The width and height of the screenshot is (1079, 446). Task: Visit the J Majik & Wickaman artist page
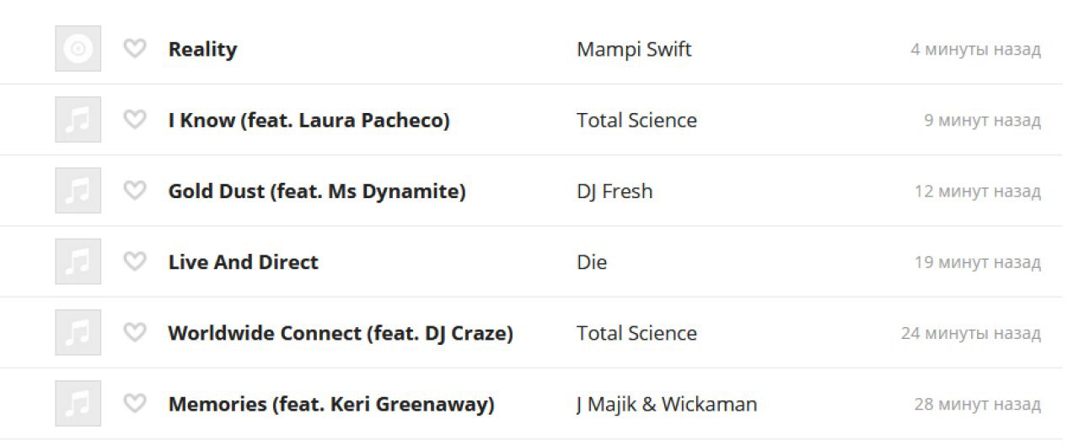tap(667, 404)
